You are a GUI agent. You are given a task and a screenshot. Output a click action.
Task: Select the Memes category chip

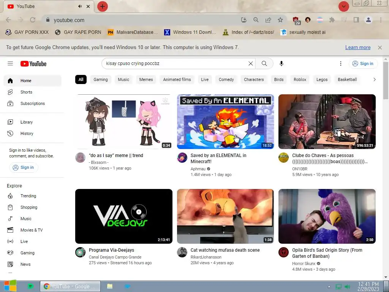click(146, 79)
